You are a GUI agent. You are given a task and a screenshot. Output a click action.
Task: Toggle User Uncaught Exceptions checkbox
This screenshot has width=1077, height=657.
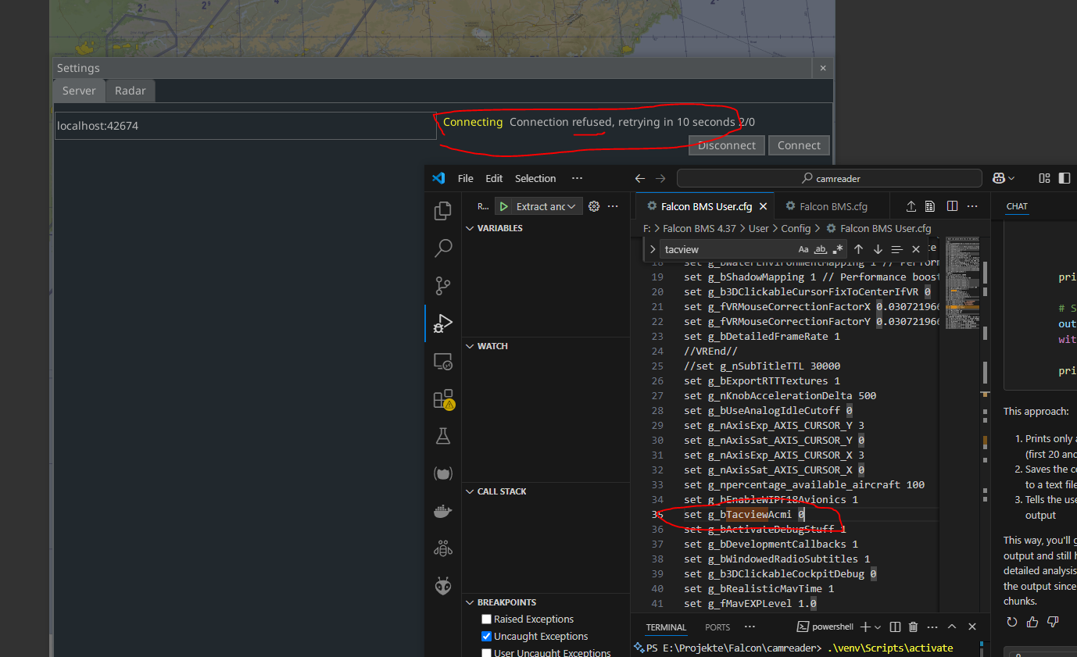pos(486,652)
